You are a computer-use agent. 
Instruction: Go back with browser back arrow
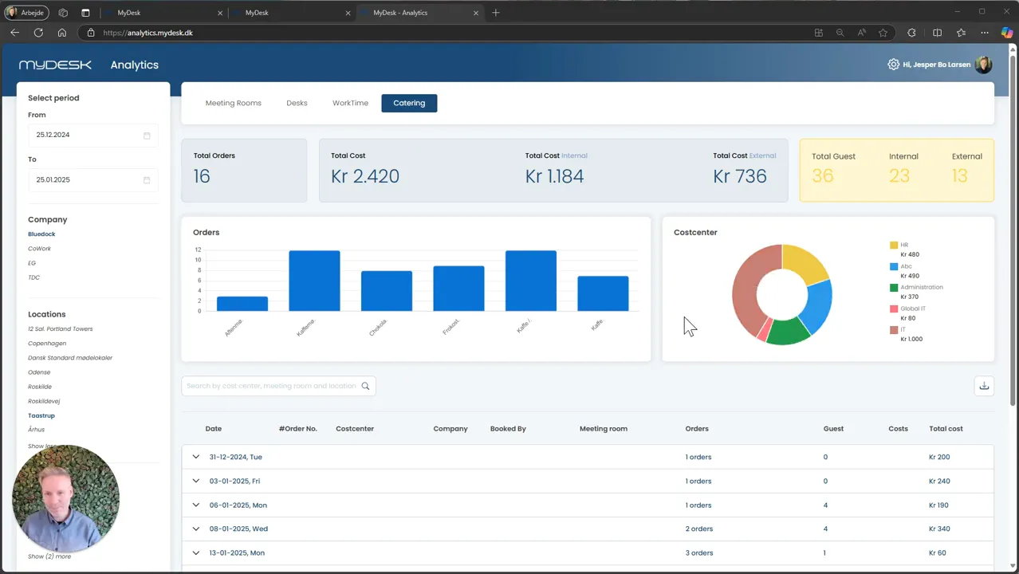14,33
